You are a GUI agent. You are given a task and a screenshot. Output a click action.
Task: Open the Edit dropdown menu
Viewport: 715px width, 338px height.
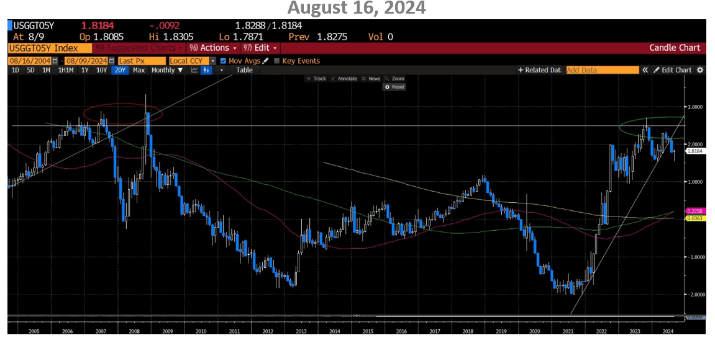click(260, 48)
